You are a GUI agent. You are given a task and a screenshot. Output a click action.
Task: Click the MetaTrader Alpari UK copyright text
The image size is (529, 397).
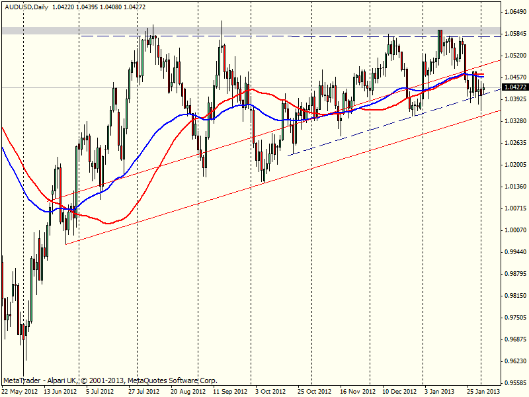pos(110,381)
